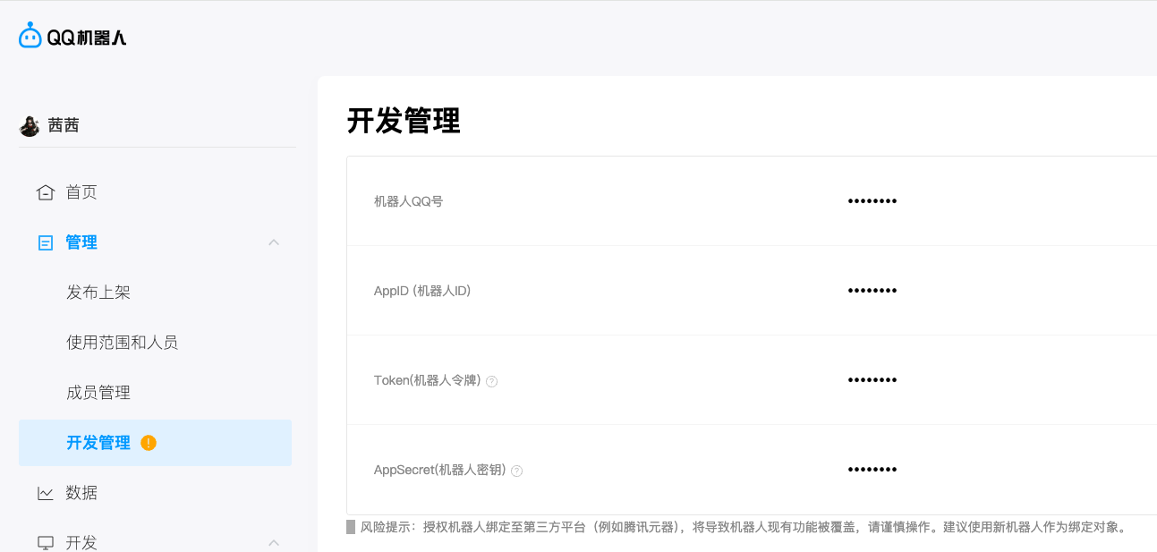Expand the 开发 sidebar section
Screen dimensions: 1157x552
pyautogui.click(x=274, y=541)
